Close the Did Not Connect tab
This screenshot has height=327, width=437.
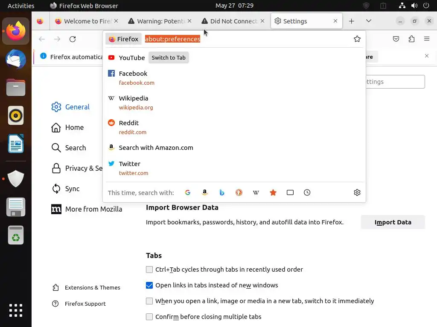point(262,21)
